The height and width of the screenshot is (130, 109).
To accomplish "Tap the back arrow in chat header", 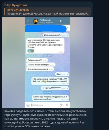I will coord(28,21).
